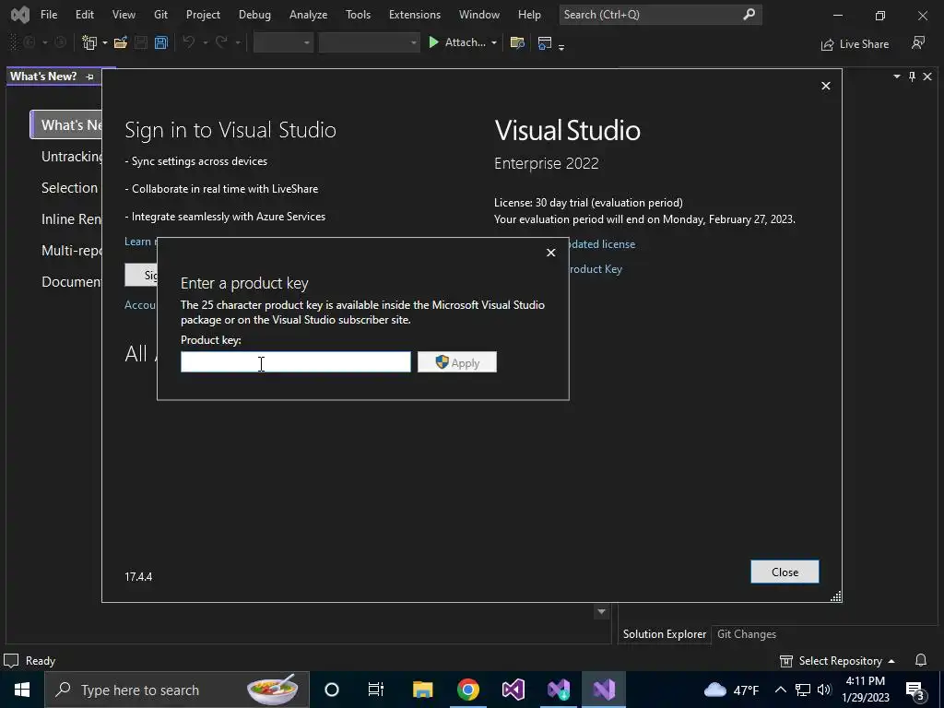Click the green Attach play icon

click(x=433, y=42)
